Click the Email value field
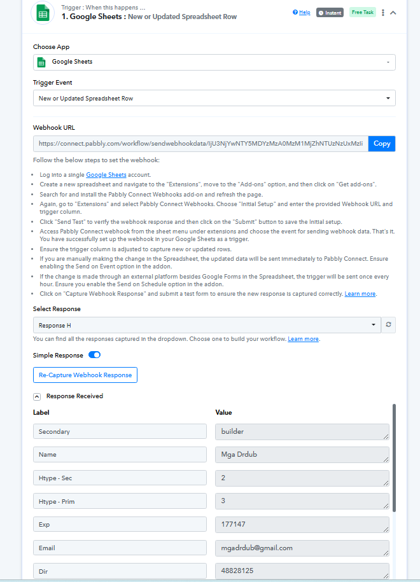Image resolution: width=420 pixels, height=582 pixels. pyautogui.click(x=302, y=548)
